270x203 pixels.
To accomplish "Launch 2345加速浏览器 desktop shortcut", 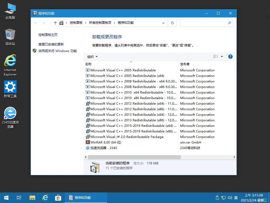I will (x=10, y=118).
